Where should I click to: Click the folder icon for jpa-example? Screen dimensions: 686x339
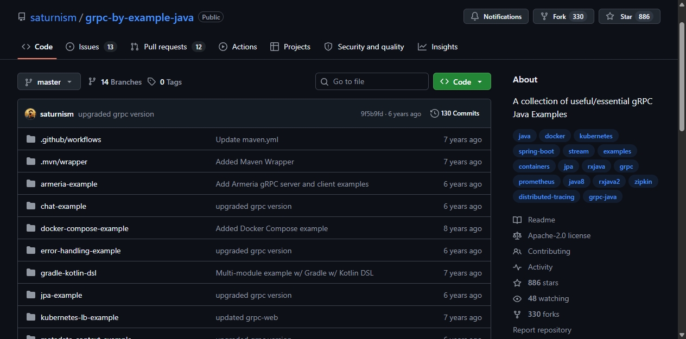(31, 295)
